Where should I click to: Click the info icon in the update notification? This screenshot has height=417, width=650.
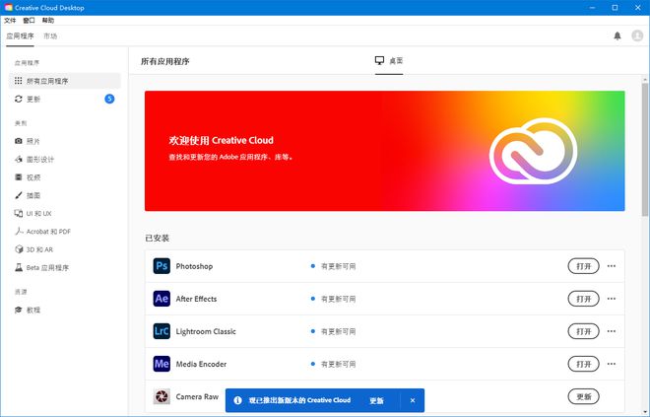coord(237,400)
